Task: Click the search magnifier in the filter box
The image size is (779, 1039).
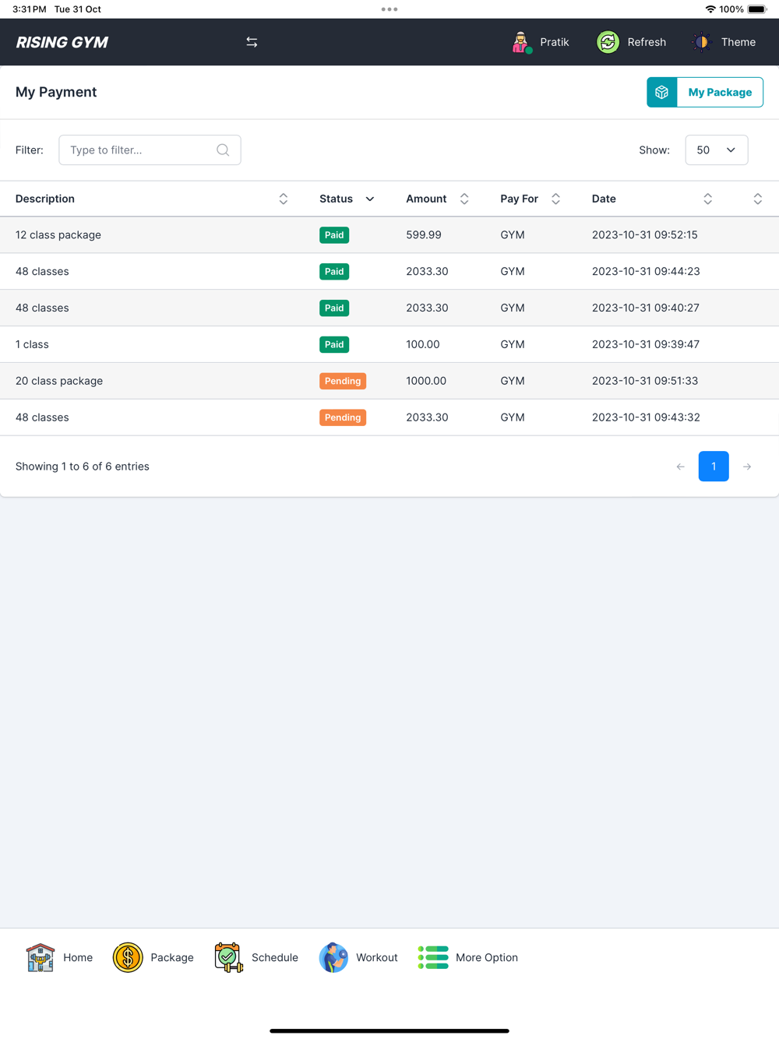Action: [x=223, y=150]
